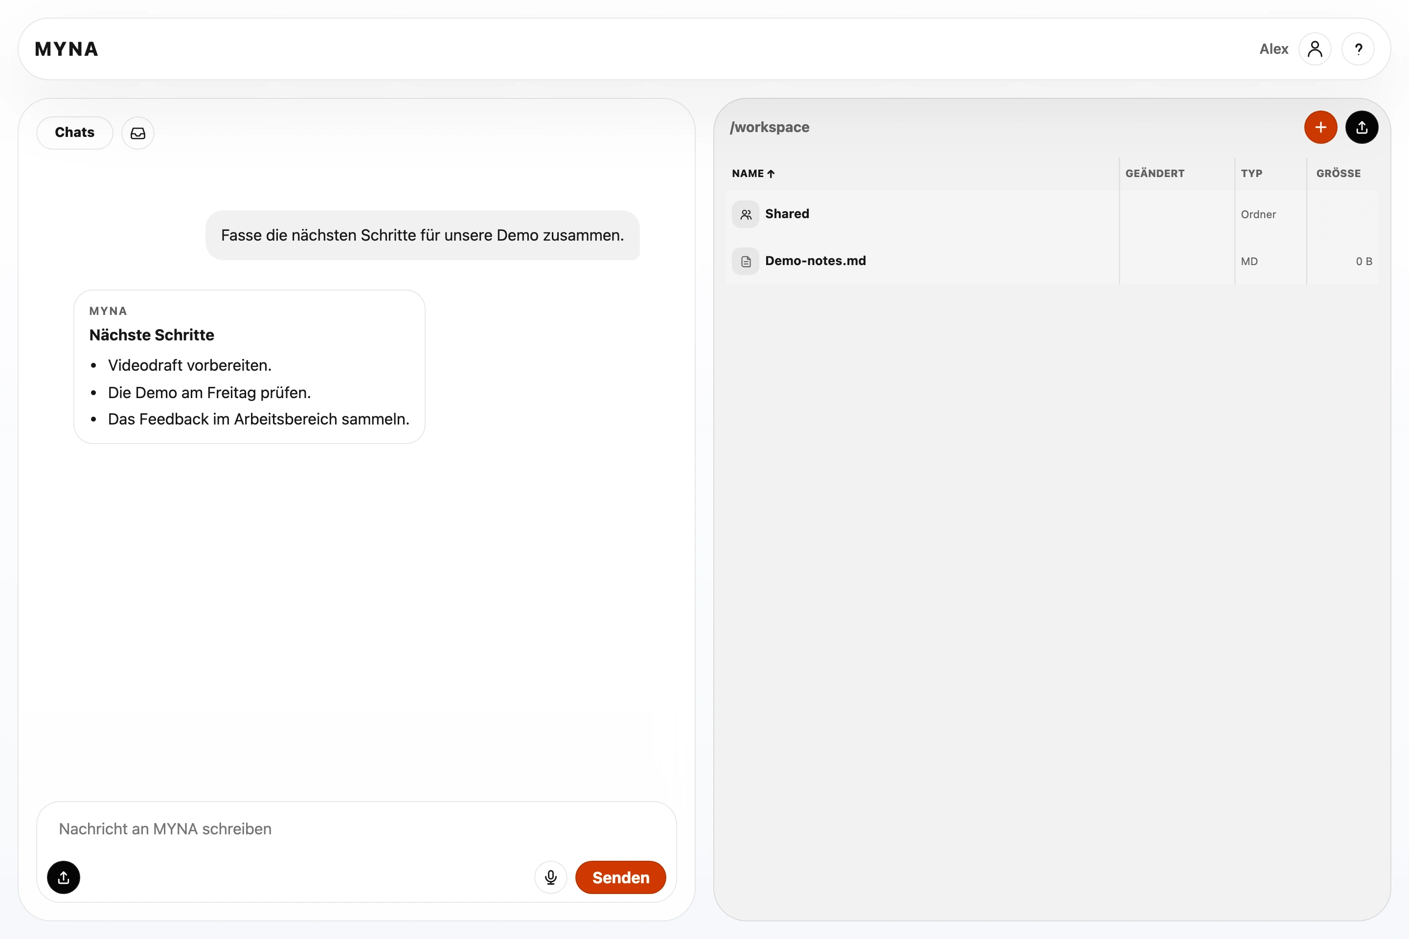
Task: Click the inbox archive icon beside Chats
Action: 138,133
